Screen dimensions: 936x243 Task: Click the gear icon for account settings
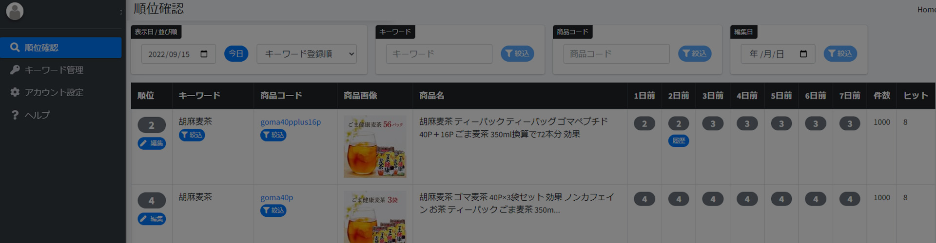click(15, 92)
